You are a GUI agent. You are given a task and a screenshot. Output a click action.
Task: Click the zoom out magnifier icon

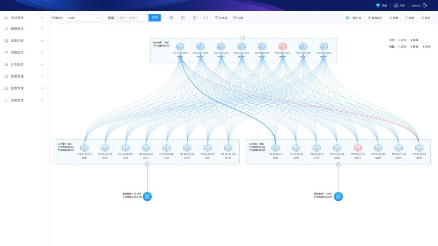tap(183, 18)
